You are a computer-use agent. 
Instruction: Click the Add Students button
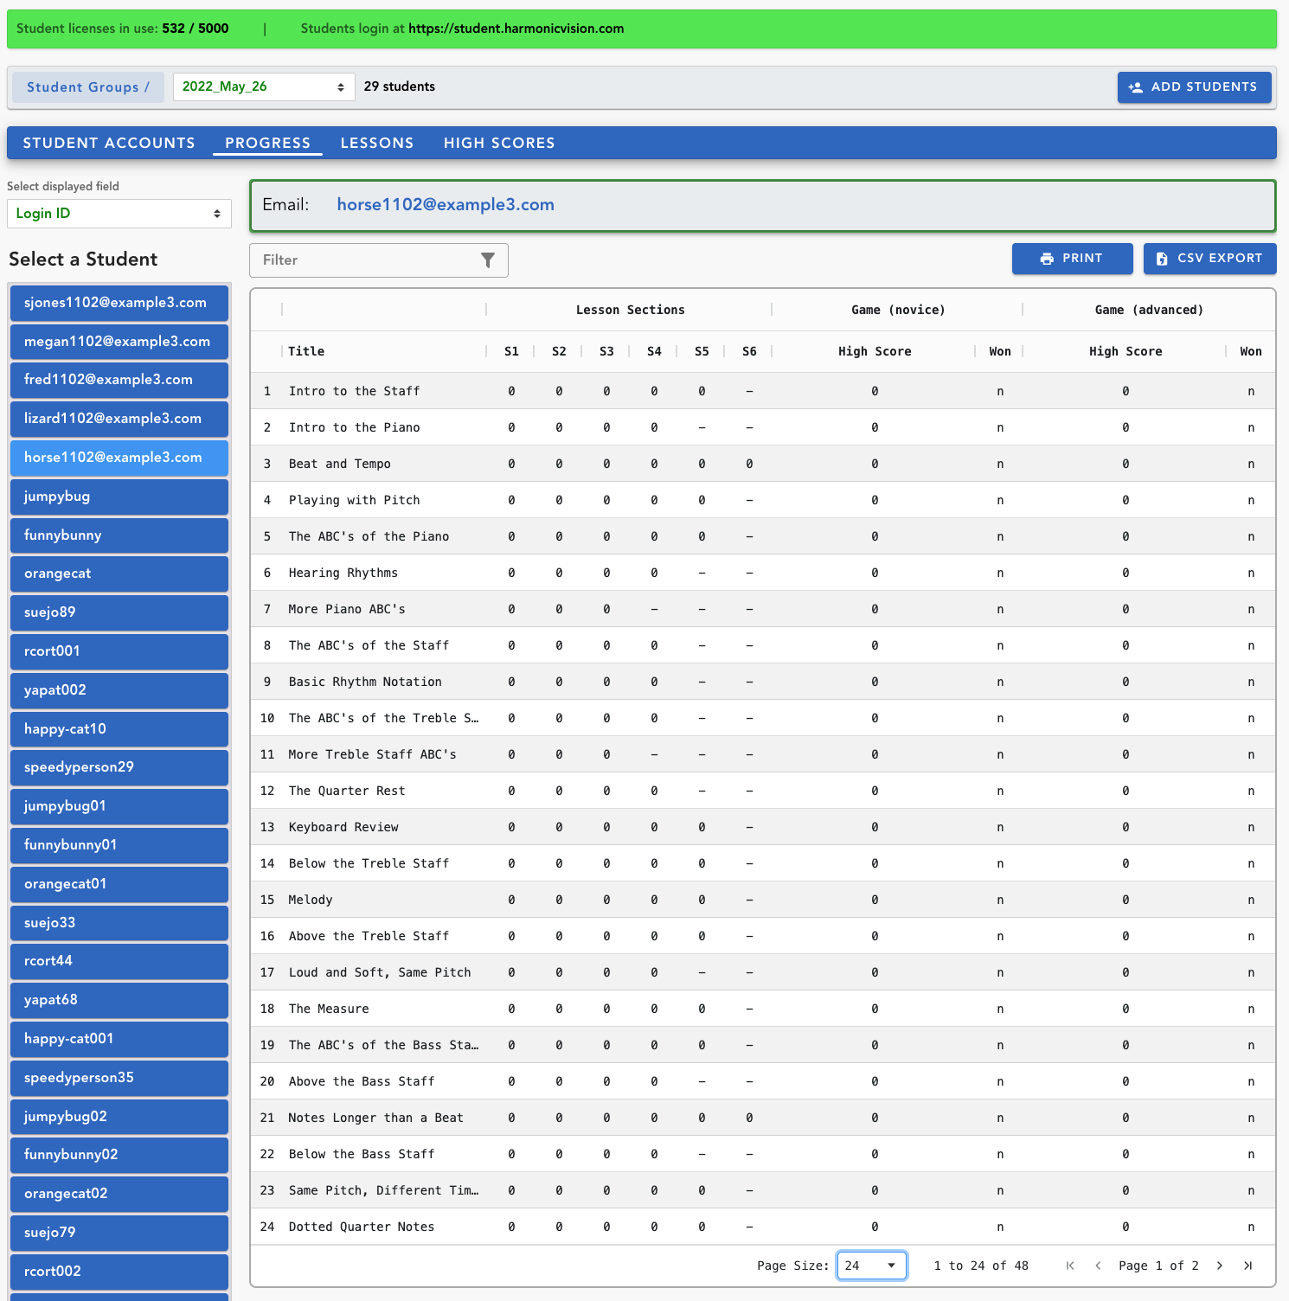pyautogui.click(x=1194, y=87)
